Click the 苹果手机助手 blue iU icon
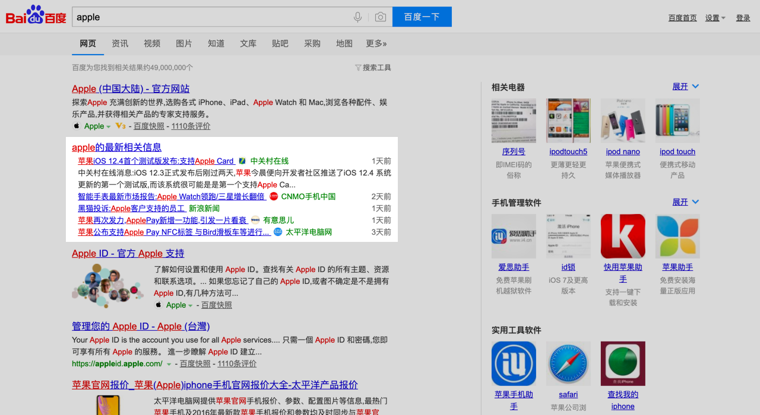 pos(514,363)
